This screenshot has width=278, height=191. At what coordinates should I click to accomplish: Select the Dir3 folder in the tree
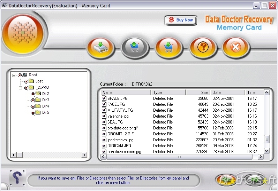coord(46,100)
